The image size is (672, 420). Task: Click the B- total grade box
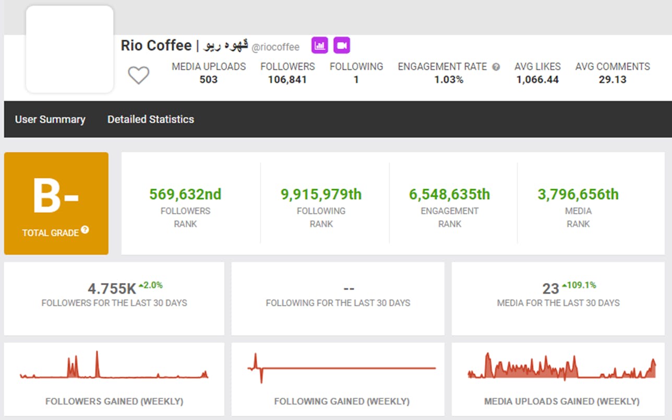click(56, 203)
